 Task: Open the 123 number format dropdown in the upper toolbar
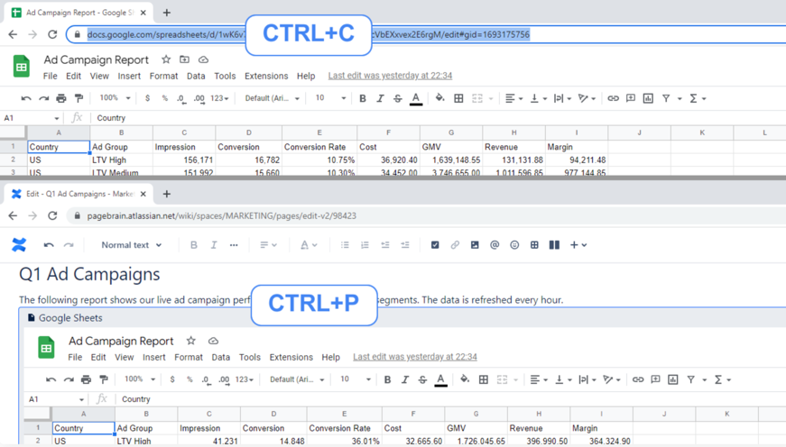coord(219,98)
